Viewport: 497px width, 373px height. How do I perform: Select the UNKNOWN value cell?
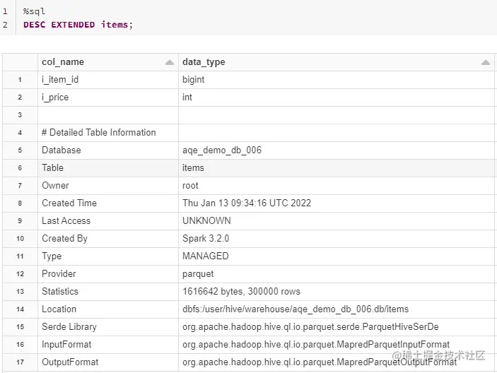tap(337, 221)
